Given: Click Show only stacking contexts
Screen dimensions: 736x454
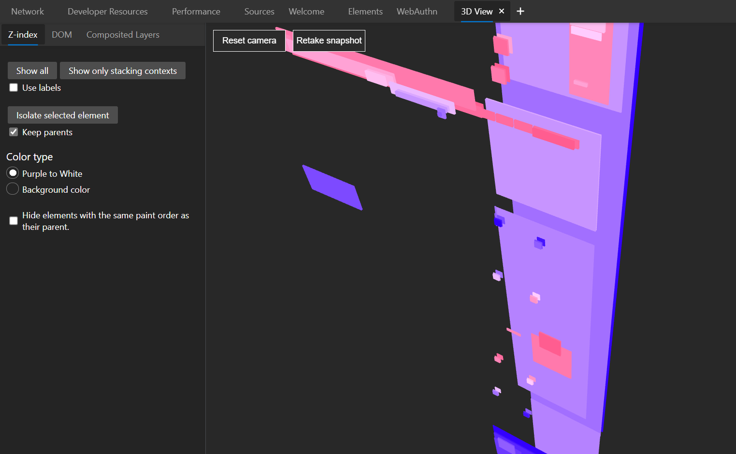Looking at the screenshot, I should 123,71.
